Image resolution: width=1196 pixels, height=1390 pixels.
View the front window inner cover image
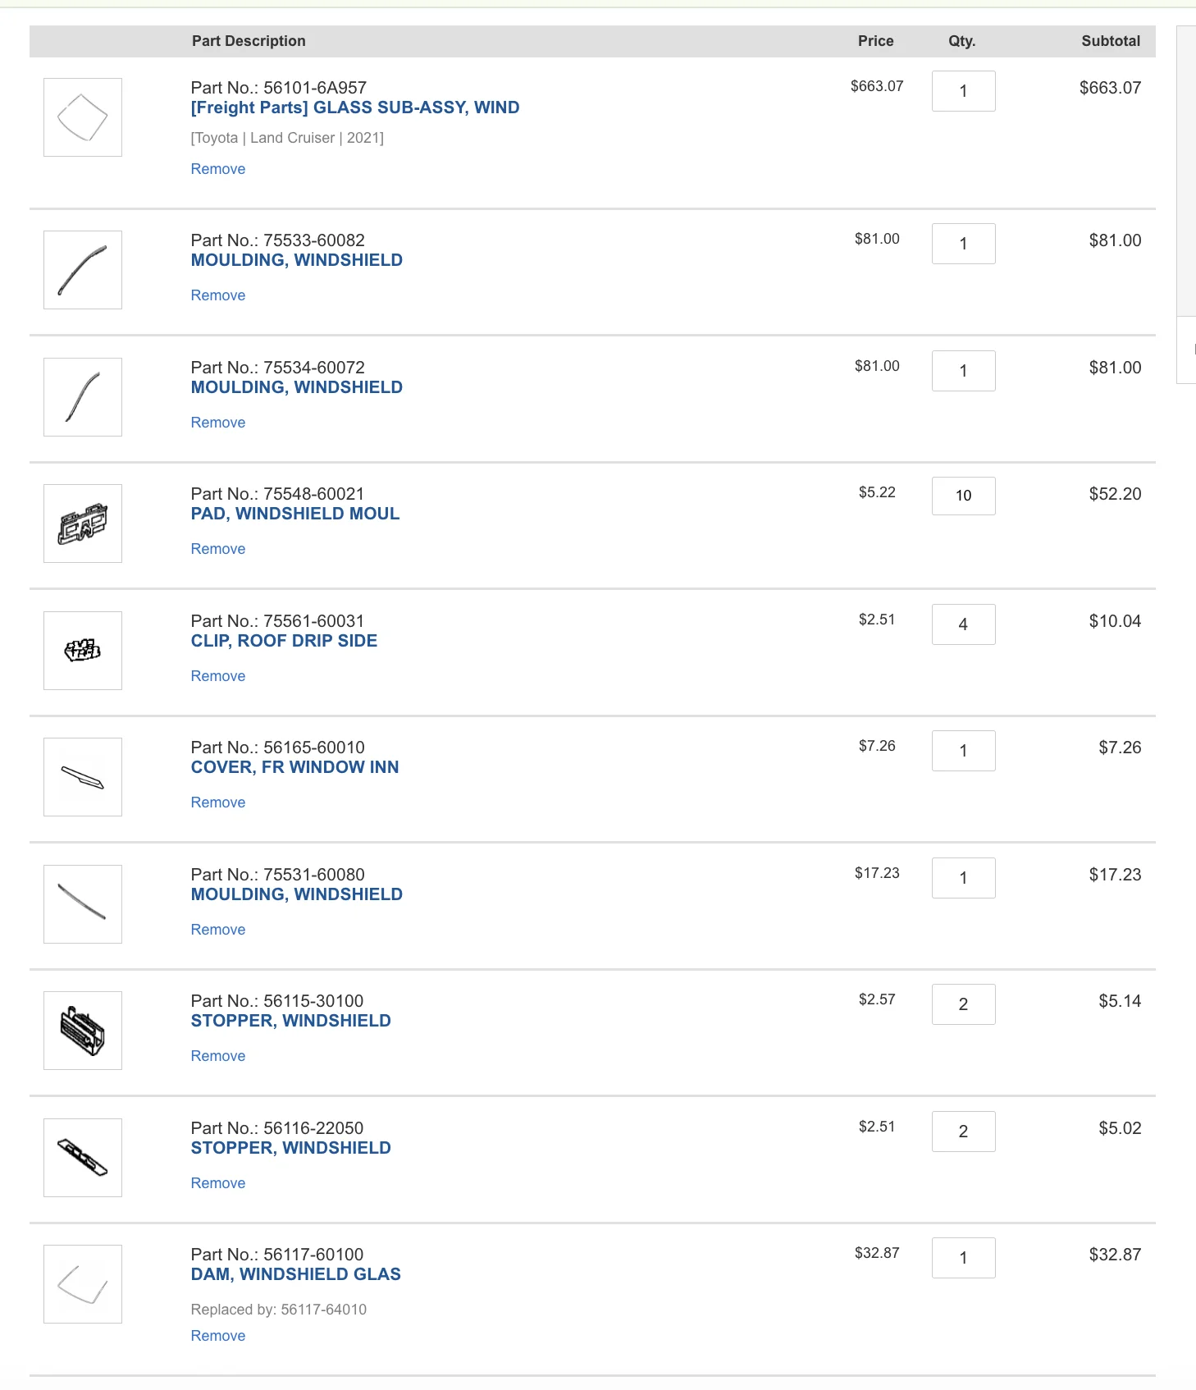click(83, 777)
